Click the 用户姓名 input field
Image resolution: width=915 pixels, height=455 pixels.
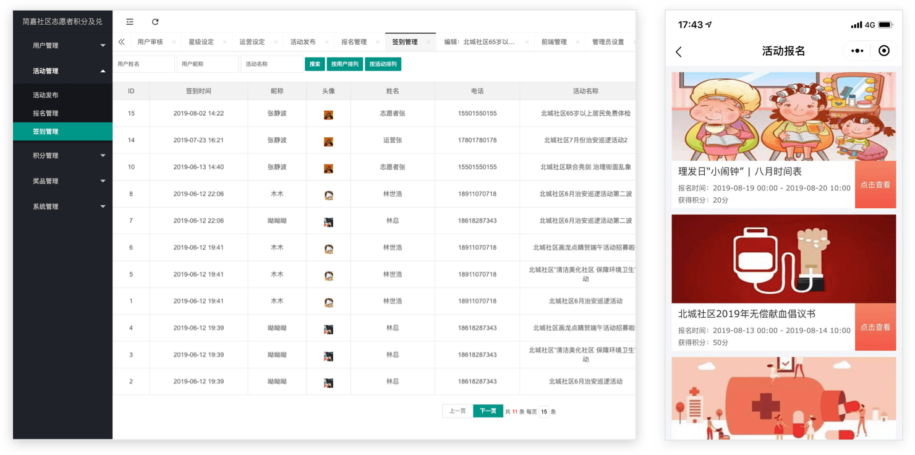(143, 64)
